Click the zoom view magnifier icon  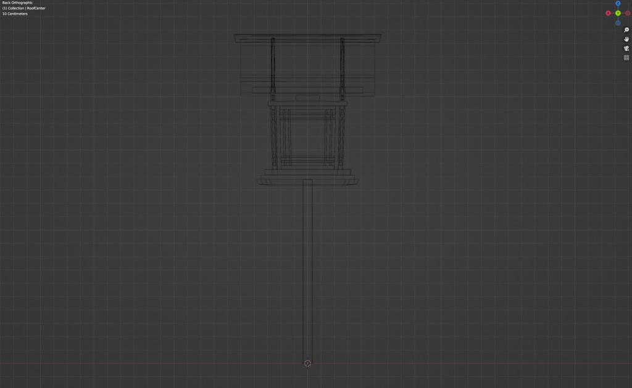[x=626, y=30]
